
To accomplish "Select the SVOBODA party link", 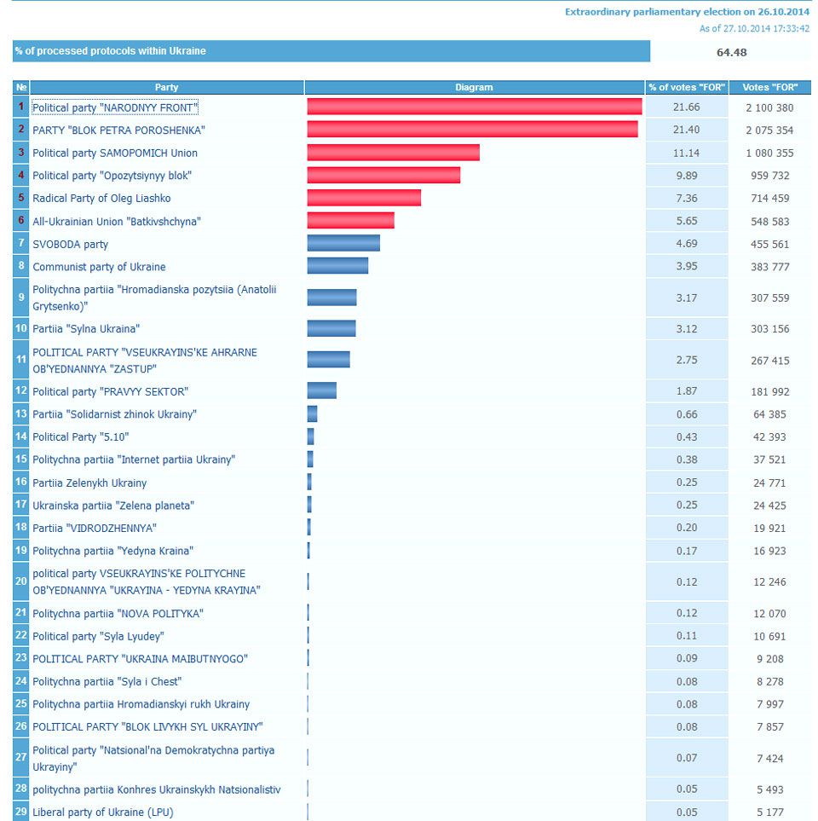I will [x=71, y=245].
